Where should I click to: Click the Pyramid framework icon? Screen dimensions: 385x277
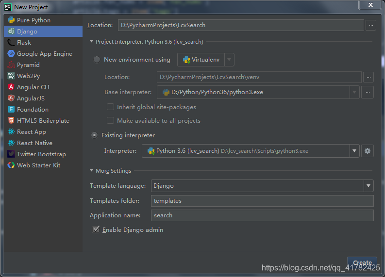(11, 65)
